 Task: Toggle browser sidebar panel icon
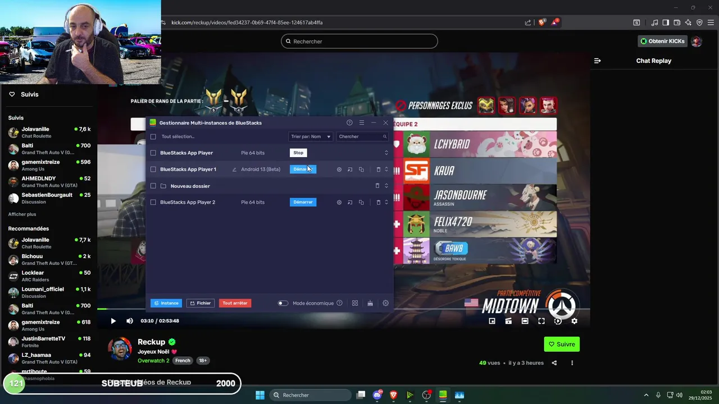pyautogui.click(x=666, y=22)
